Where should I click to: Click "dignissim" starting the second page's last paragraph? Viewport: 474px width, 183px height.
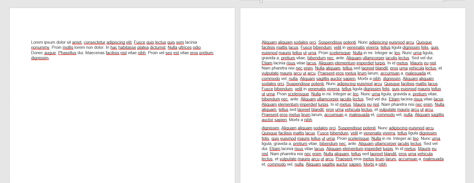pyautogui.click(x=270, y=128)
